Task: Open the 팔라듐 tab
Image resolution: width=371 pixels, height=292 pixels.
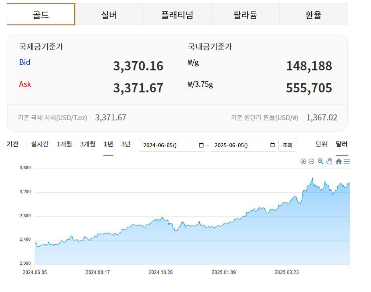Action: tap(245, 14)
